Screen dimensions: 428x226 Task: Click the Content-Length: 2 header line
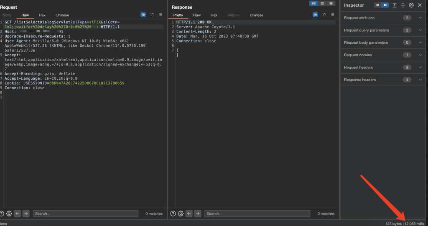point(196,32)
